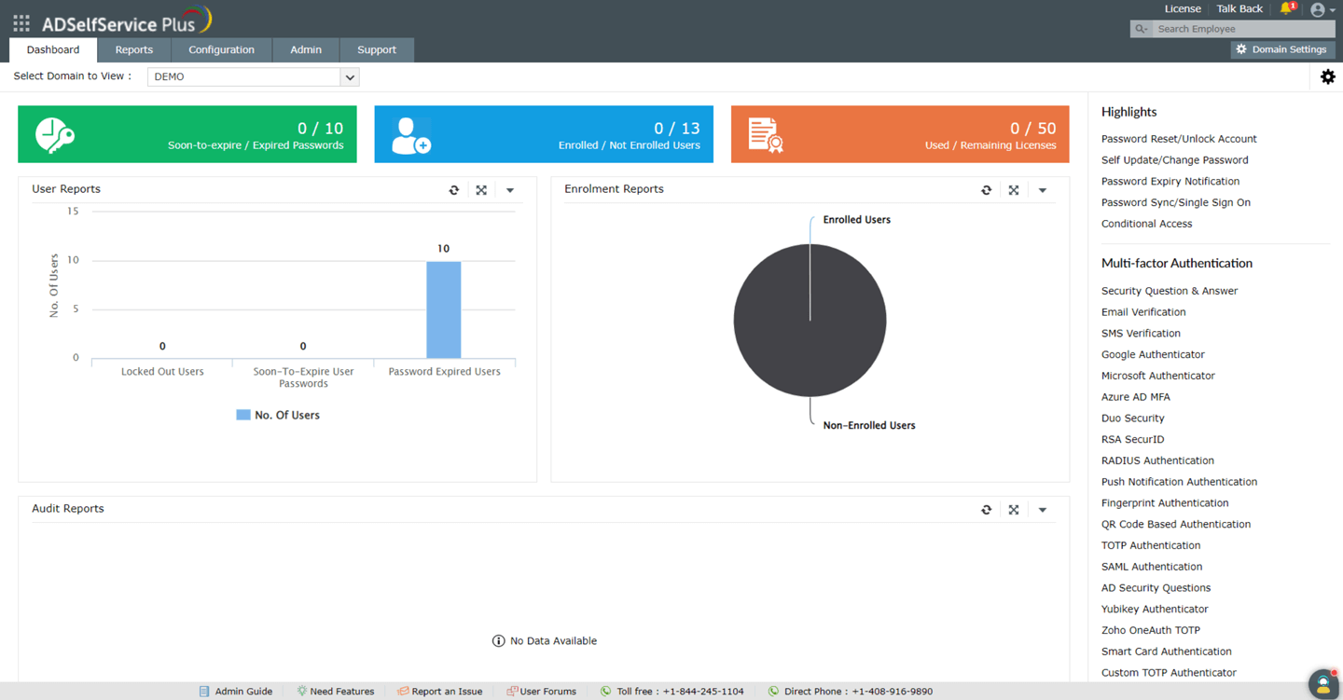Viewport: 1343px width, 700px height.
Task: Click the Need Features lightbulb icon
Action: tap(301, 692)
